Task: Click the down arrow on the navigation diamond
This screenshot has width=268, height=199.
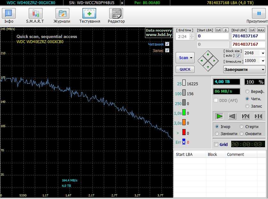Action: pos(208,67)
